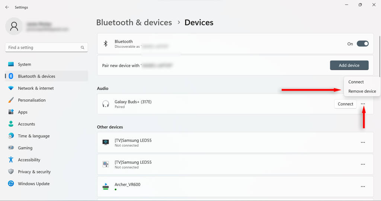The width and height of the screenshot is (381, 201).
Task: Choose Connect in the context menu
Action: pyautogui.click(x=356, y=82)
